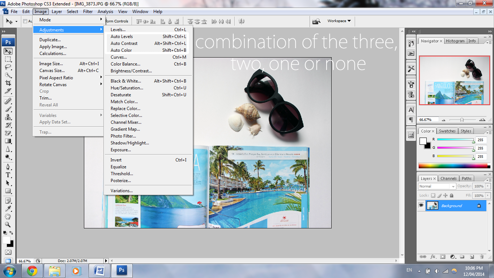Open the Workspace dropdown
Image resolution: width=494 pixels, height=278 pixels.
[x=339, y=21]
